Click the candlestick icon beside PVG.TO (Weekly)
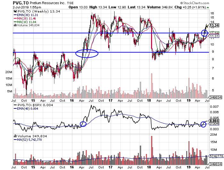 (x=15, y=12)
